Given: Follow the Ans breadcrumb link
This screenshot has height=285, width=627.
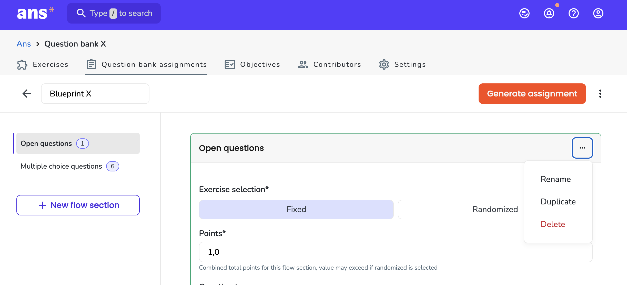Looking at the screenshot, I should pos(24,44).
